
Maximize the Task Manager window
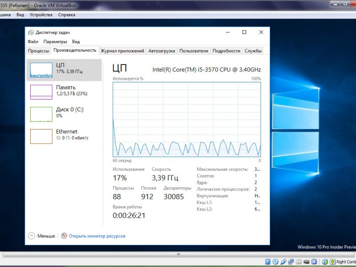244,32
